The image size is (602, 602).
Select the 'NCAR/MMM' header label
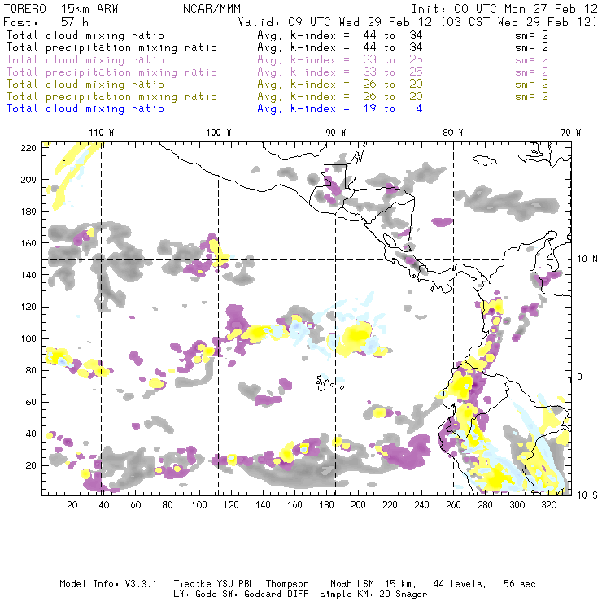(212, 9)
